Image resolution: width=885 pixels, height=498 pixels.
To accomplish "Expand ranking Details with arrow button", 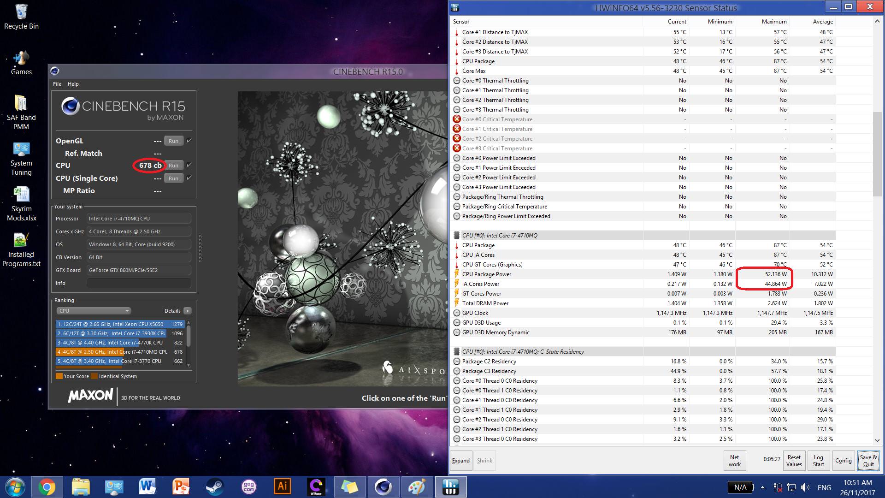I will 187,311.
